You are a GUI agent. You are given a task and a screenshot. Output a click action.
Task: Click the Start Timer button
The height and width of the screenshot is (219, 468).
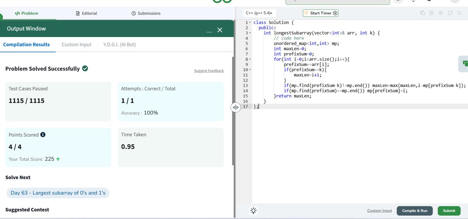point(321,13)
